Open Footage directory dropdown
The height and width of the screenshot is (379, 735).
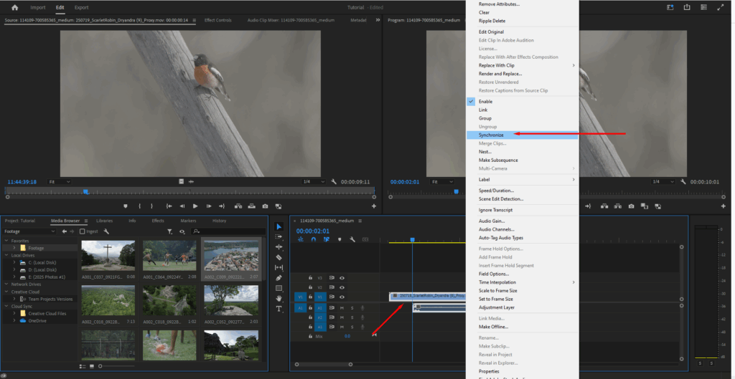(x=30, y=231)
